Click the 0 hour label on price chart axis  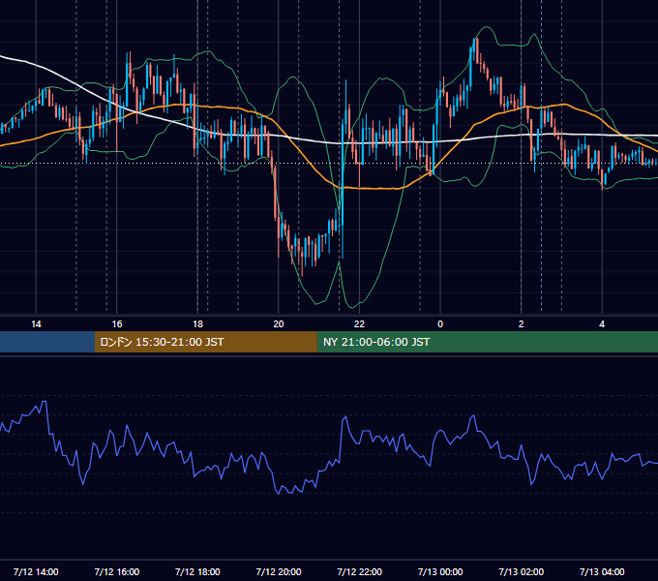440,324
